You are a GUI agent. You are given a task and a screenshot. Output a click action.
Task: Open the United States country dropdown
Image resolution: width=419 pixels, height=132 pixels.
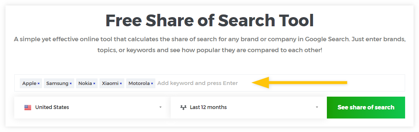point(93,108)
